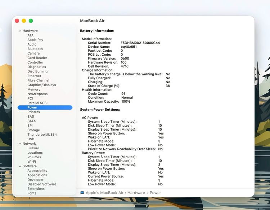Click the Condition value Normal

[127, 98]
